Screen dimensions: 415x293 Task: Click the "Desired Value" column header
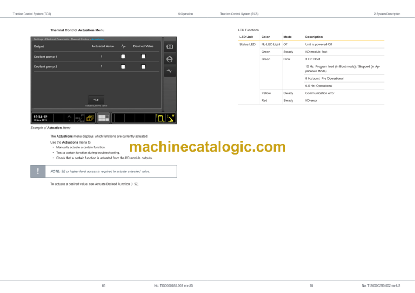[x=143, y=46]
